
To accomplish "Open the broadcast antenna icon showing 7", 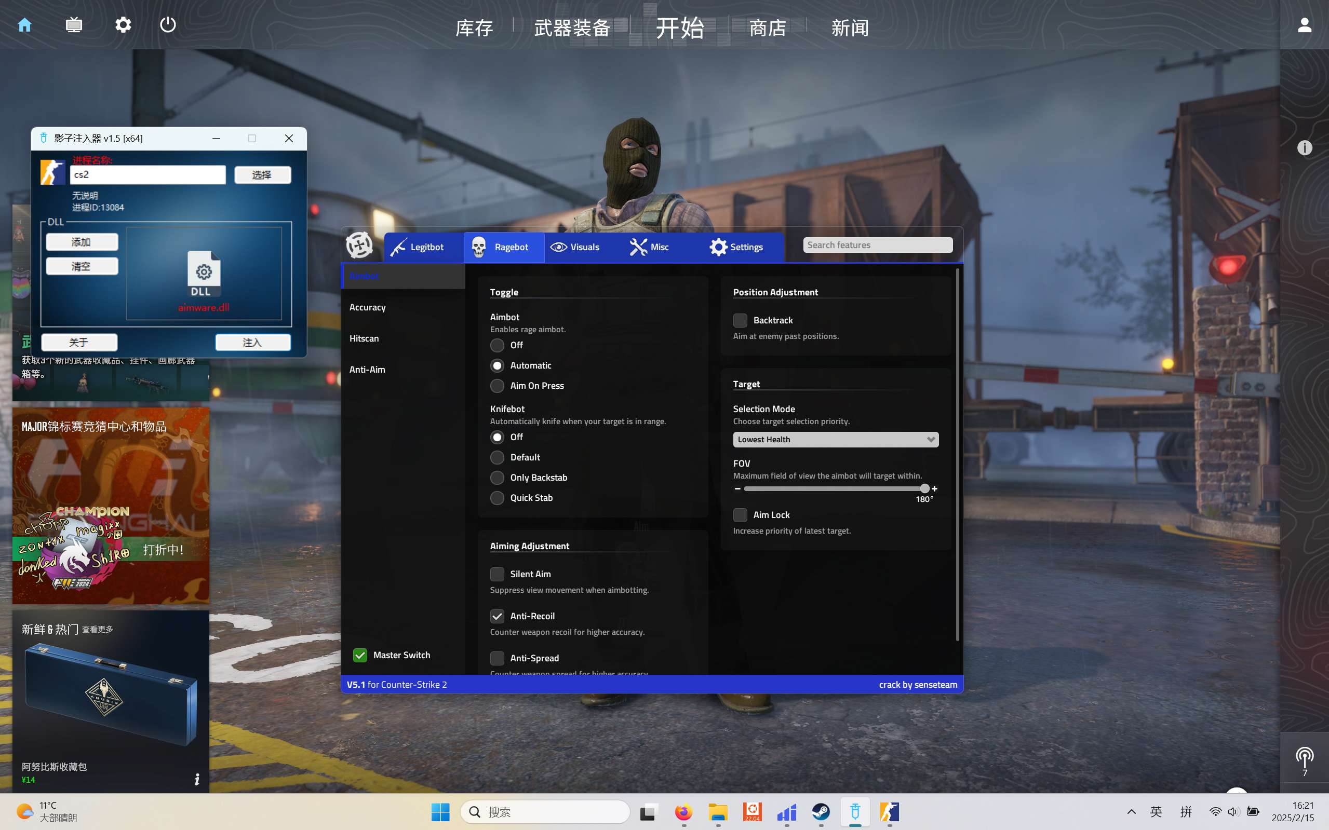I will (x=1304, y=761).
